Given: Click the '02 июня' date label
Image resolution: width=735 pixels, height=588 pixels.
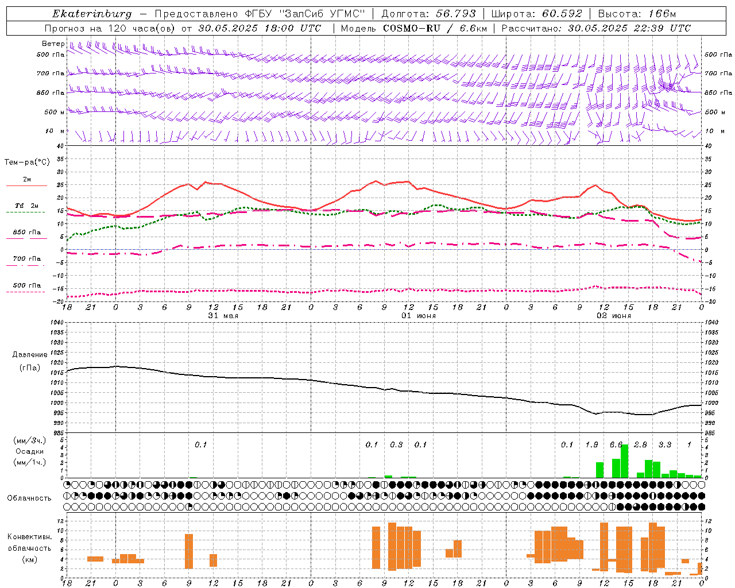Looking at the screenshot, I should (x=613, y=316).
